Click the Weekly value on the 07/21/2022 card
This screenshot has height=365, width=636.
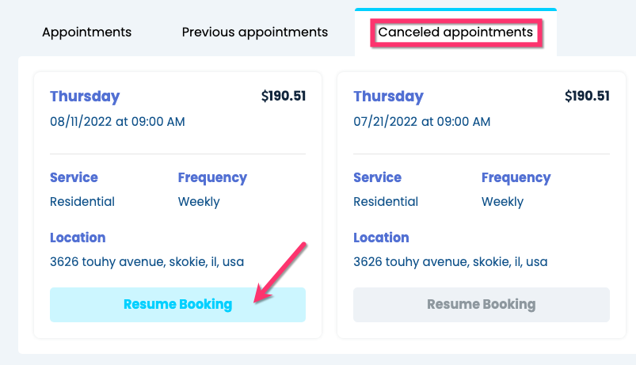tap(502, 202)
